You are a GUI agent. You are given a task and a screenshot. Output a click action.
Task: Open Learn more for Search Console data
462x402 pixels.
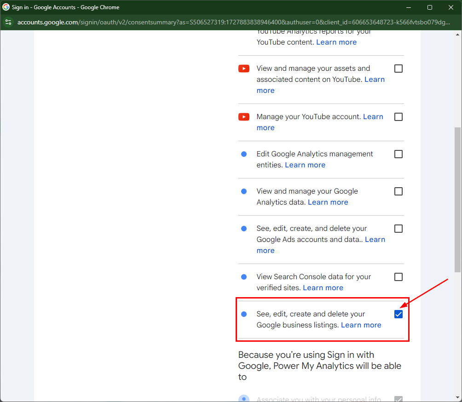[x=323, y=288]
